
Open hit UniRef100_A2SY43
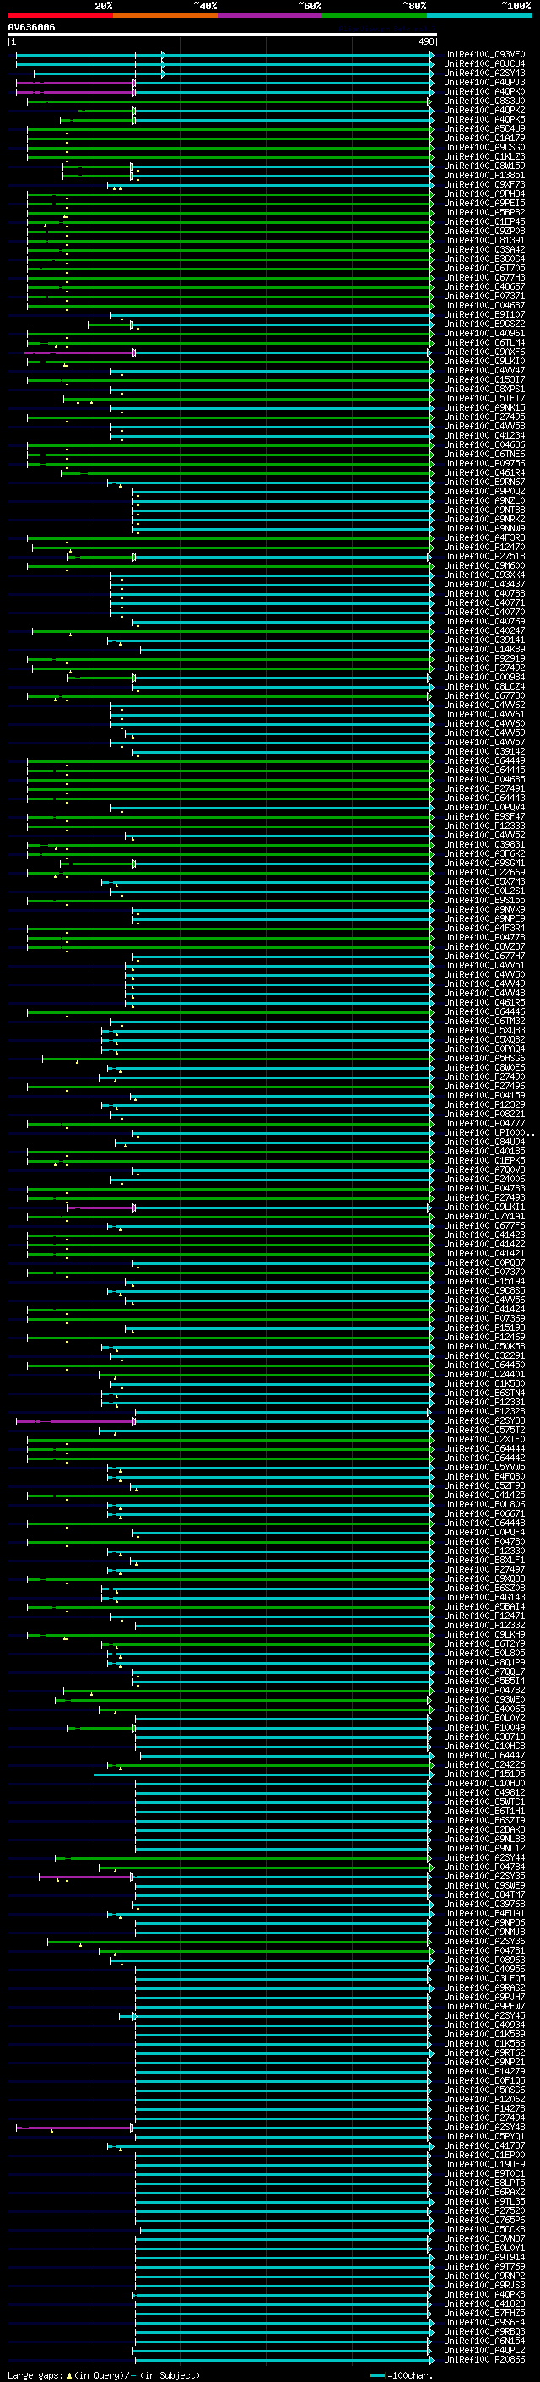click(483, 73)
